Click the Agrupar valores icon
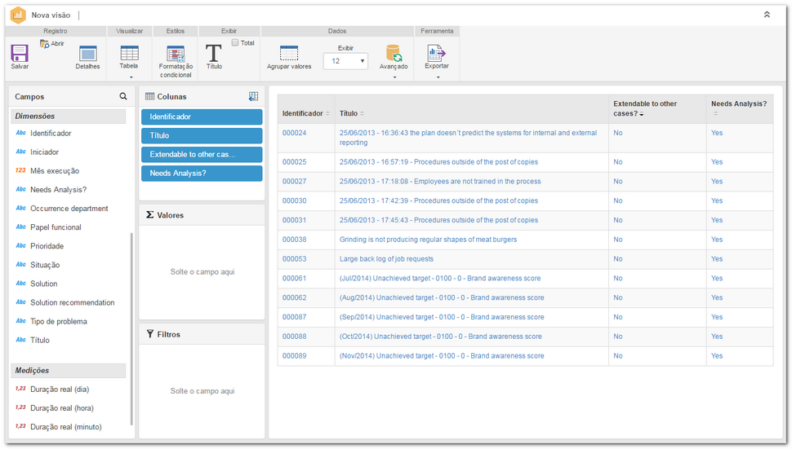The height and width of the screenshot is (449, 792). click(289, 53)
